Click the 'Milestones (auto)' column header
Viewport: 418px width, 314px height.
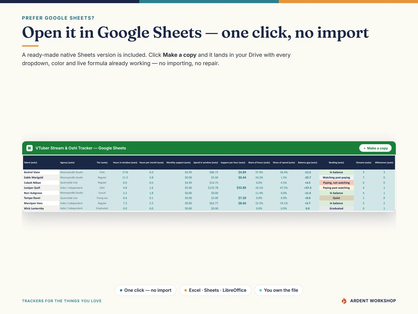coord(384,162)
